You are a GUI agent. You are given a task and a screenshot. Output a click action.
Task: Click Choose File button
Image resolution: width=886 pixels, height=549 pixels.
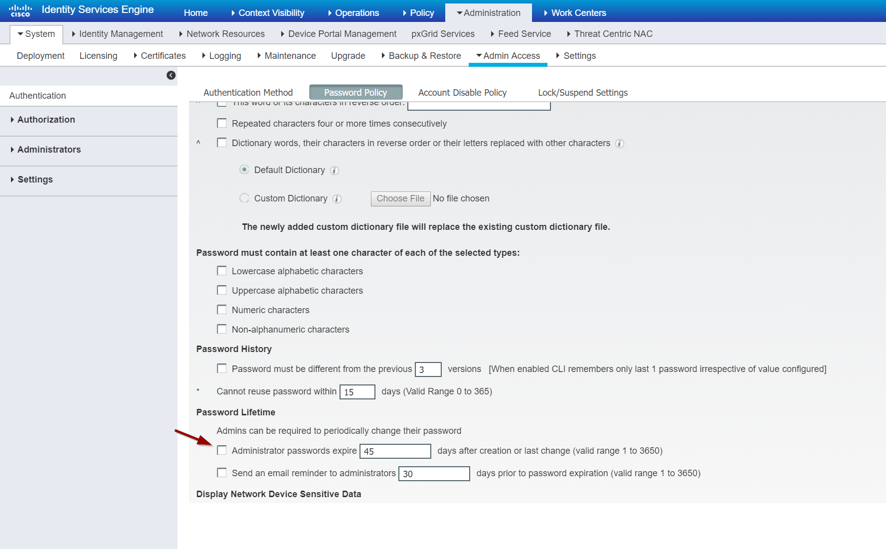pyautogui.click(x=400, y=198)
